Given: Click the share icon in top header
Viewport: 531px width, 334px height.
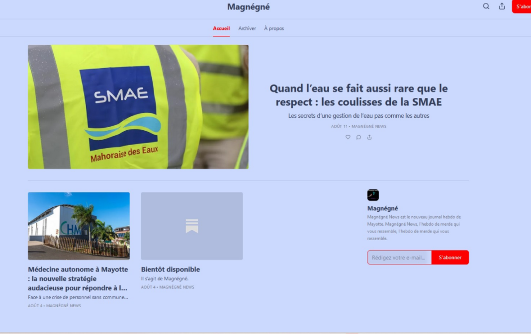Looking at the screenshot, I should coord(502,6).
